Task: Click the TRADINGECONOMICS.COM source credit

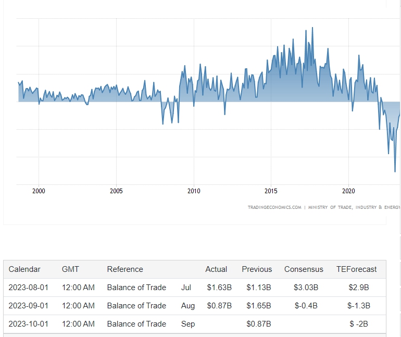Action: coord(274,207)
